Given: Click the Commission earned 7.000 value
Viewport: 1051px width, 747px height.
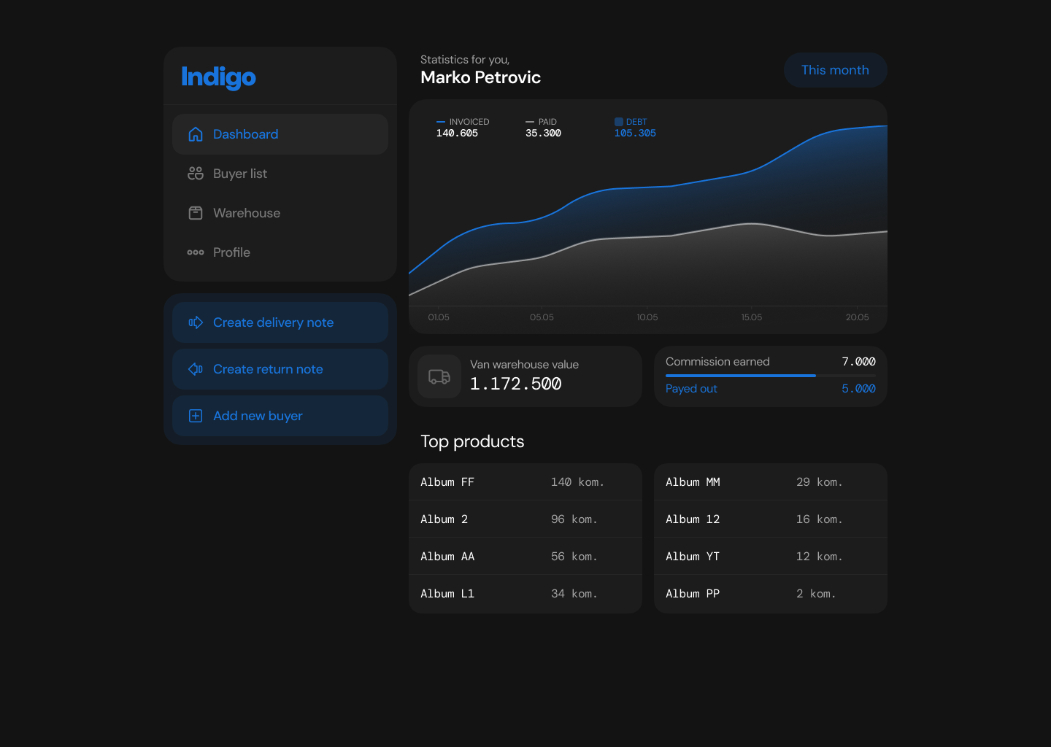Looking at the screenshot, I should click(x=859, y=362).
